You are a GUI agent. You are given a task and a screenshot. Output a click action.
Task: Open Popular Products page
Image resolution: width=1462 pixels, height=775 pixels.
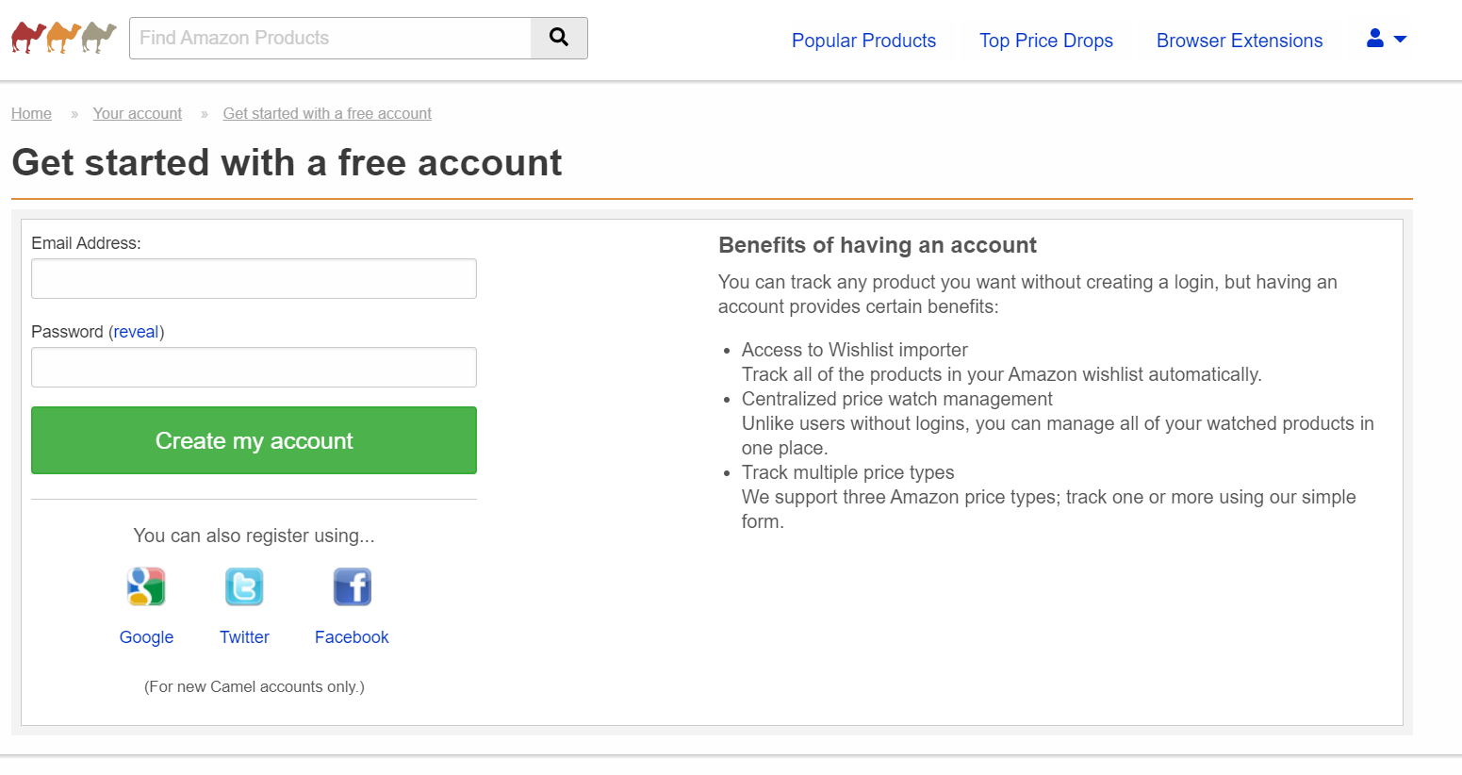863,41
